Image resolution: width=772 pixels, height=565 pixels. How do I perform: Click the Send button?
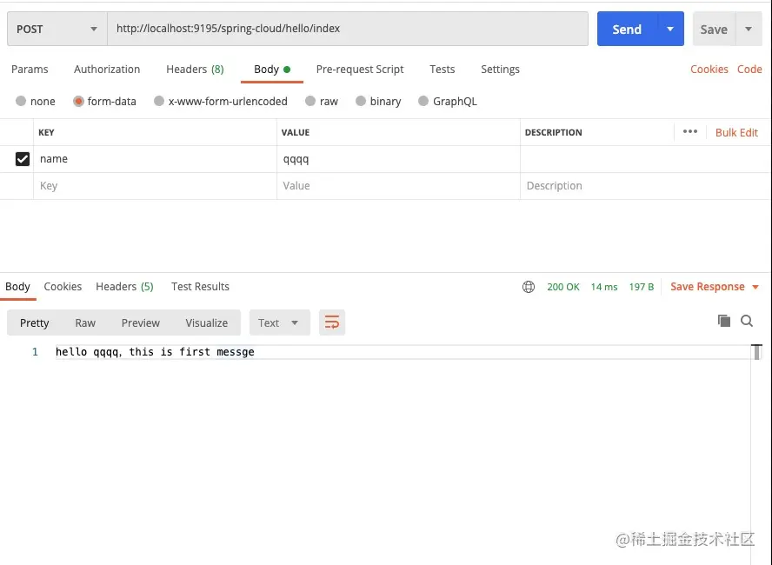(x=628, y=29)
